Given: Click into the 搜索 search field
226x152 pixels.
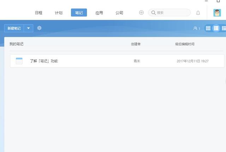Looking at the screenshot, I should point(171,13).
